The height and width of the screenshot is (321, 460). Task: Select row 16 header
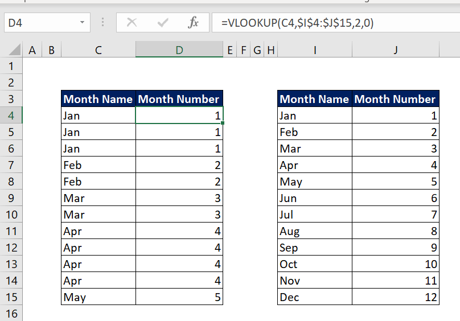tap(11, 314)
